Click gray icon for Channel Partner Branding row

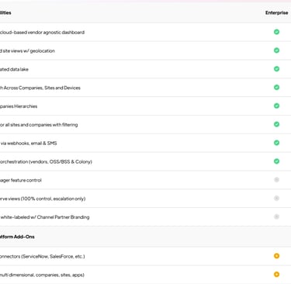point(276,216)
